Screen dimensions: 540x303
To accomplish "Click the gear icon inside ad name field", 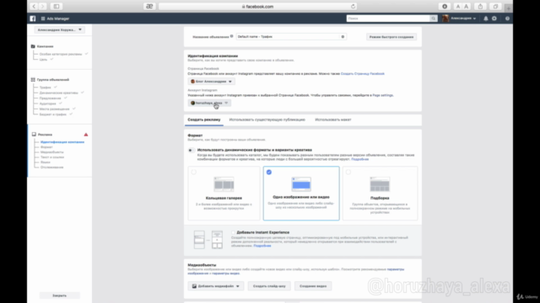I will point(343,37).
